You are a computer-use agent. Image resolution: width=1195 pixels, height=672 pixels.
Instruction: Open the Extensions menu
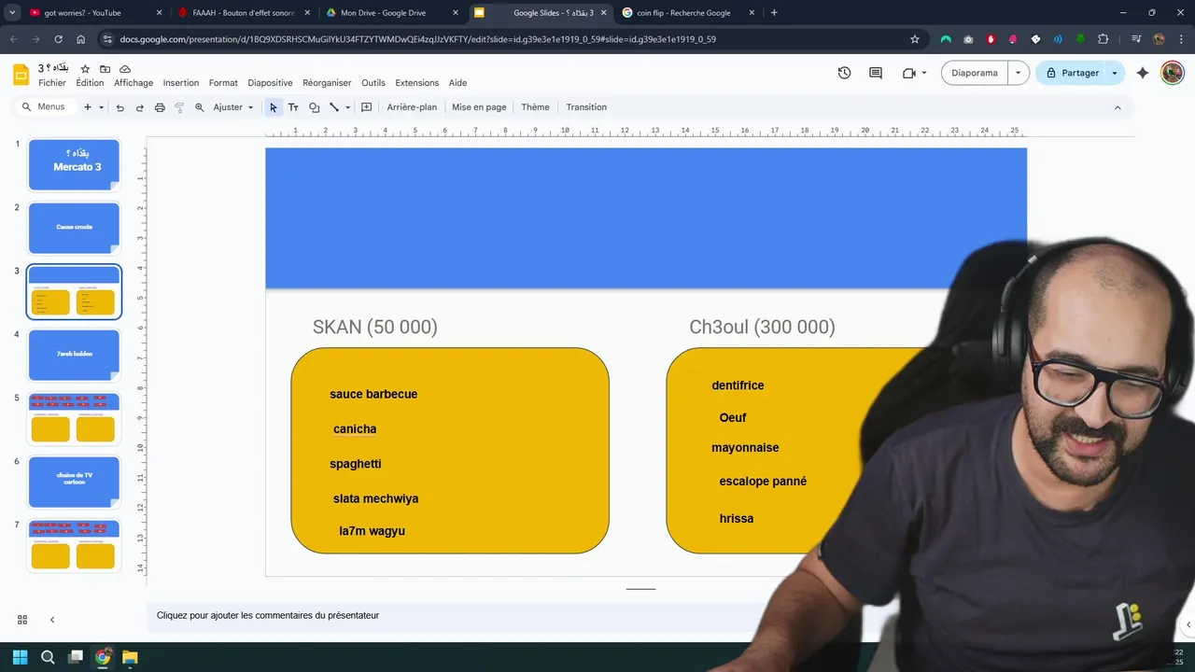click(417, 83)
